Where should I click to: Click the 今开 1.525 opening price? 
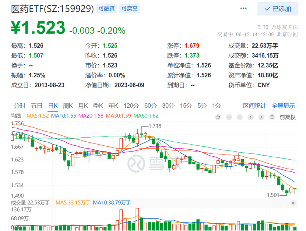pos(110,46)
